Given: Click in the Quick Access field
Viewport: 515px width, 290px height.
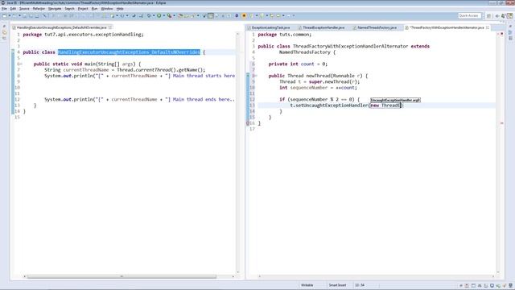Looking at the screenshot, I should 470,15.
